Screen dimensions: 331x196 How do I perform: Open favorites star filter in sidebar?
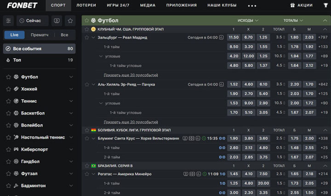pos(70,21)
